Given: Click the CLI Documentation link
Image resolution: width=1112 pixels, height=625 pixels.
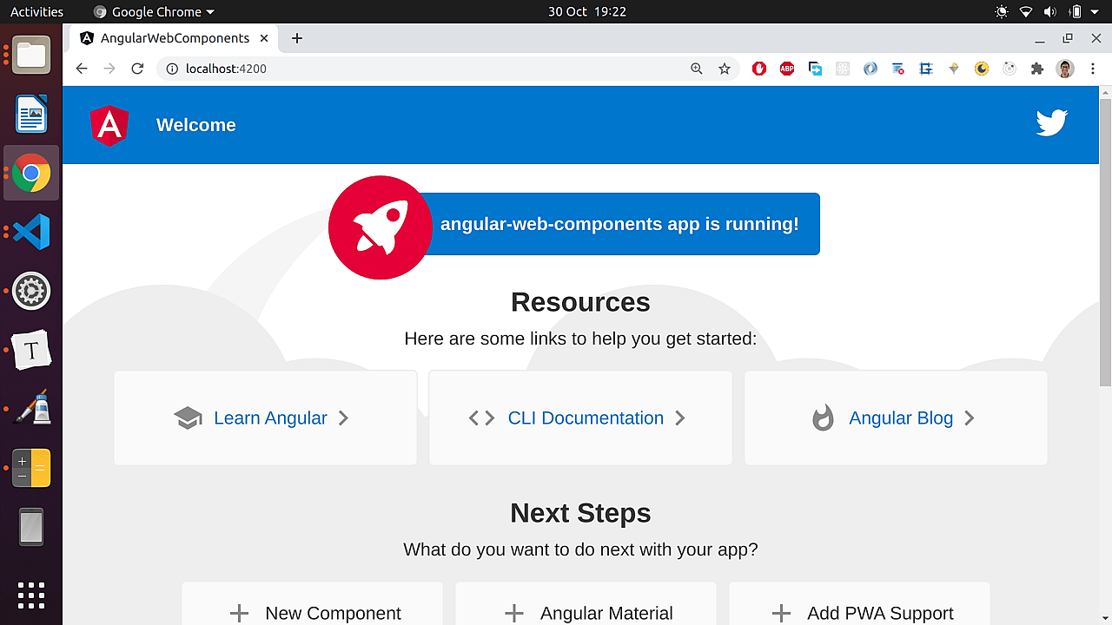Looking at the screenshot, I should [x=585, y=418].
